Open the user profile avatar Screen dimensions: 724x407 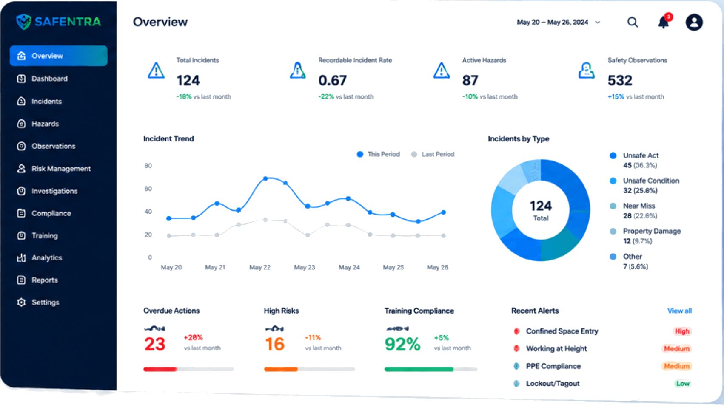694,22
